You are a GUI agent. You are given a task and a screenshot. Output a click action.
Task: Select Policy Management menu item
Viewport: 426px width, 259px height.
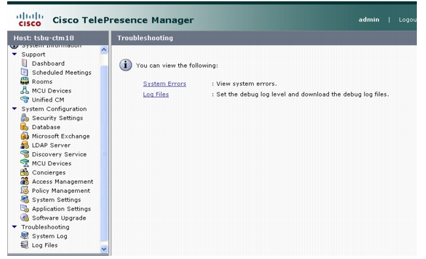point(61,191)
